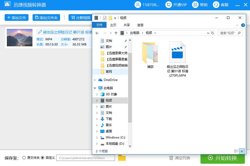Switch to details view layout icon
Viewport: 250px width, 166px height.
[236, 151]
